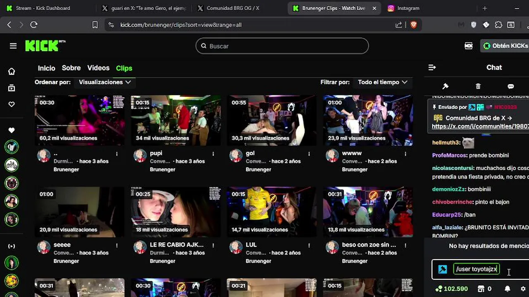Image resolution: width=529 pixels, height=297 pixels.
Task: Open options menu for clip 'gol'
Action: (x=309, y=153)
